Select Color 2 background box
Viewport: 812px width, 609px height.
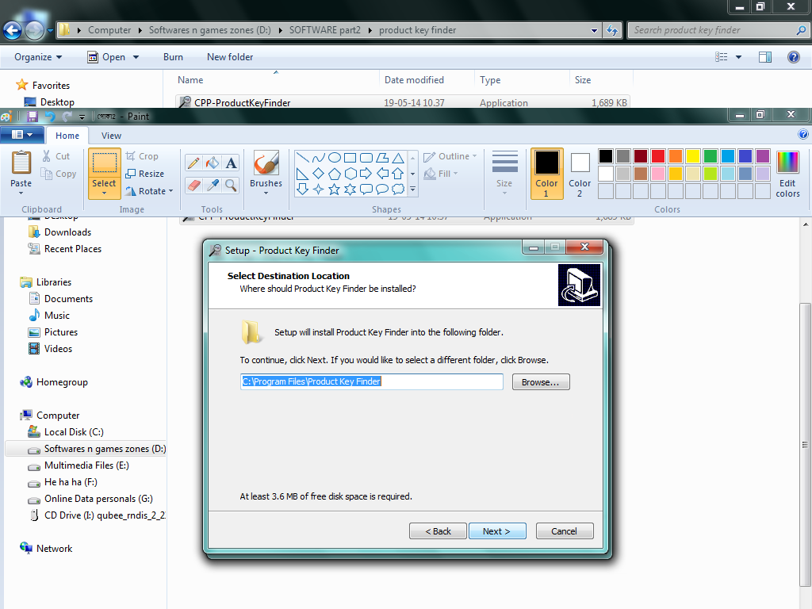pos(580,174)
